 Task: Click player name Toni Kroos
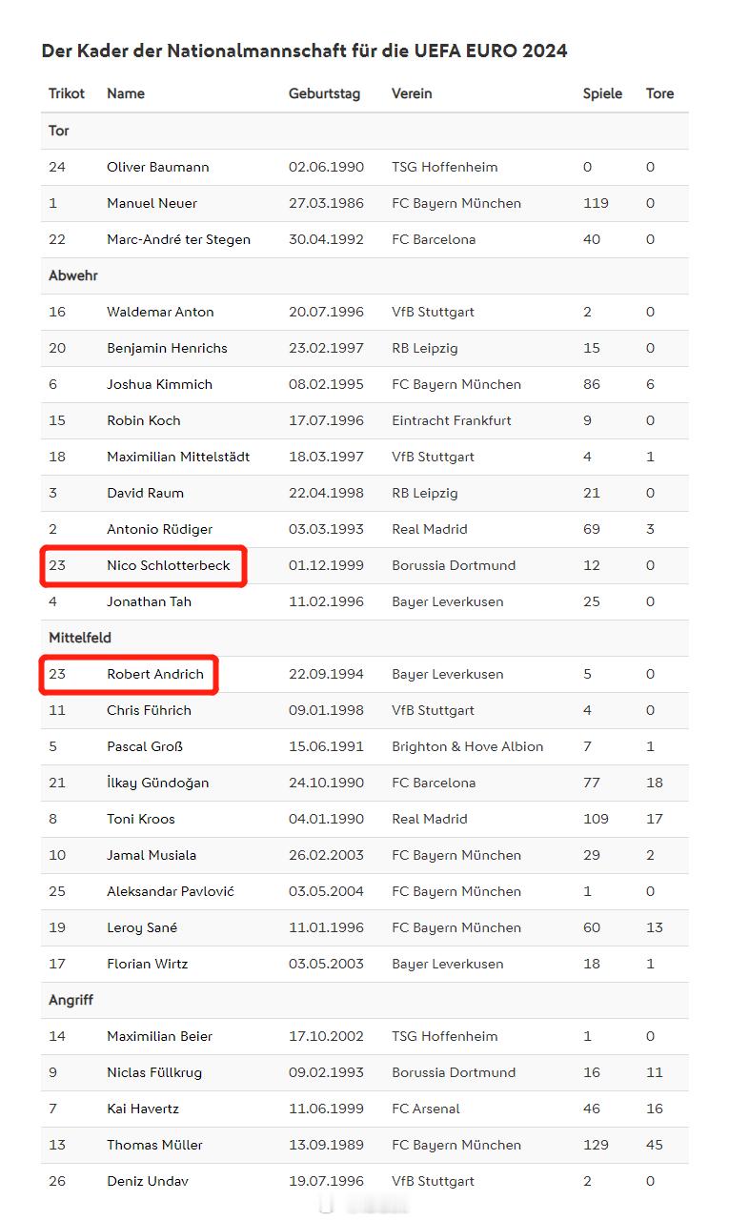[x=141, y=819]
